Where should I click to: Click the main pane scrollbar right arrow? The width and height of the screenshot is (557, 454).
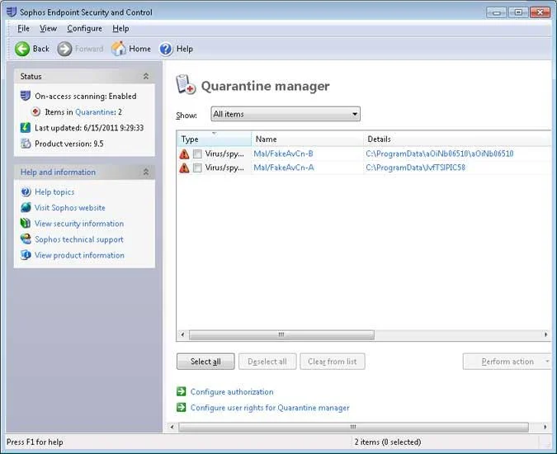pos(545,427)
